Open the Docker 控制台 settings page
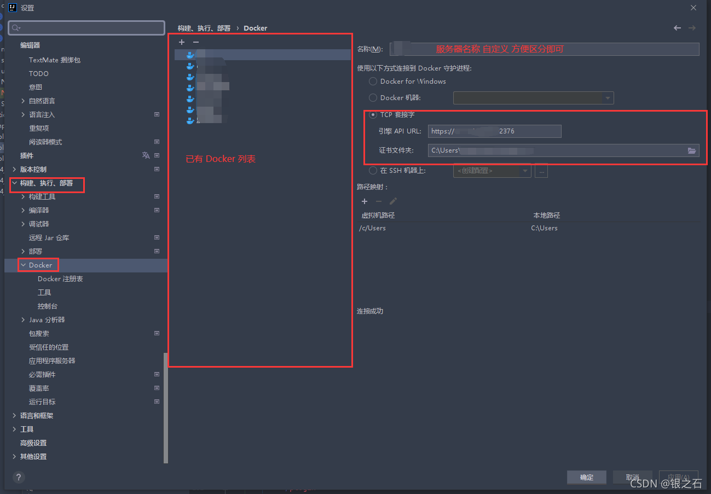This screenshot has height=494, width=711. [48, 306]
